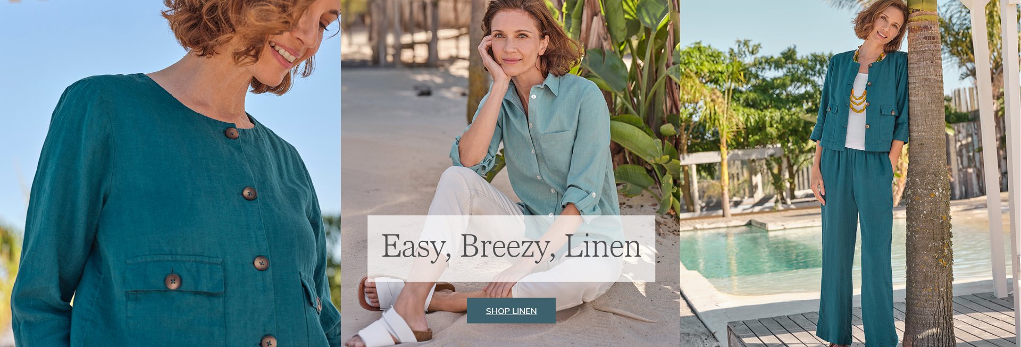
Task: Open the left close-up teal jacket photo
Action: [x=170, y=173]
